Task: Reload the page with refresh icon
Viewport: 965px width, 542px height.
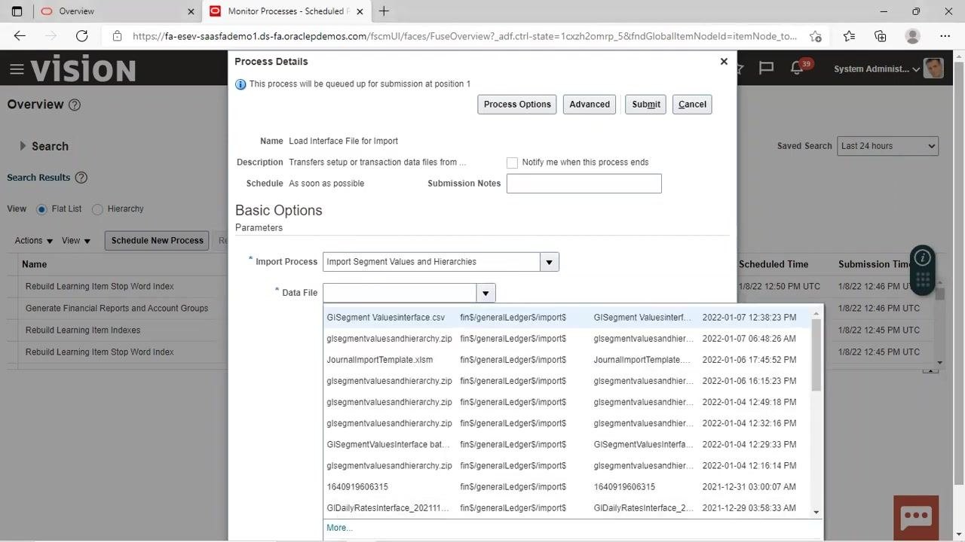Action: 82,35
